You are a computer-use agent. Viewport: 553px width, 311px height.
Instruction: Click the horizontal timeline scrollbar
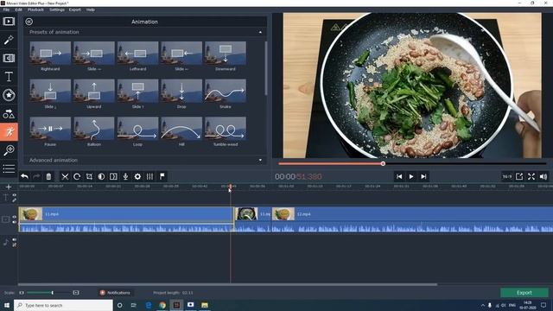(x=227, y=284)
